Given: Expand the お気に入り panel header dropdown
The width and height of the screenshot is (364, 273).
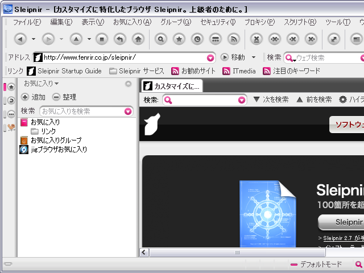Looking at the screenshot, I should (x=42, y=84).
